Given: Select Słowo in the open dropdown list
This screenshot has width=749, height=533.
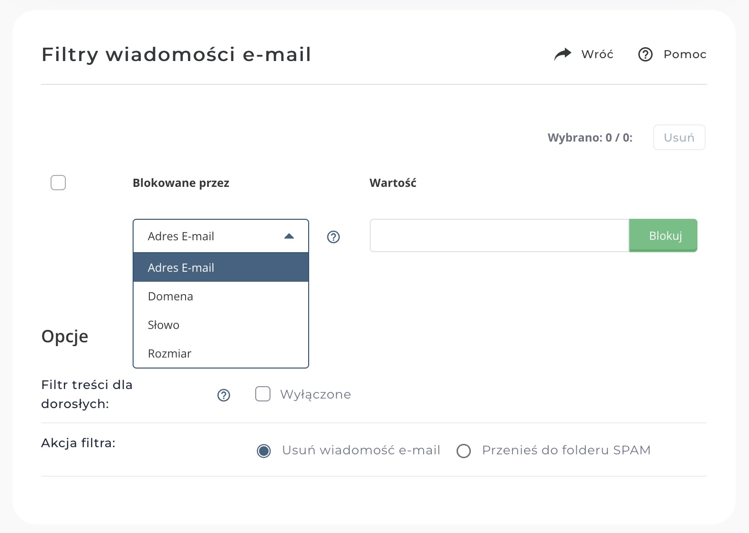Looking at the screenshot, I should 163,325.
